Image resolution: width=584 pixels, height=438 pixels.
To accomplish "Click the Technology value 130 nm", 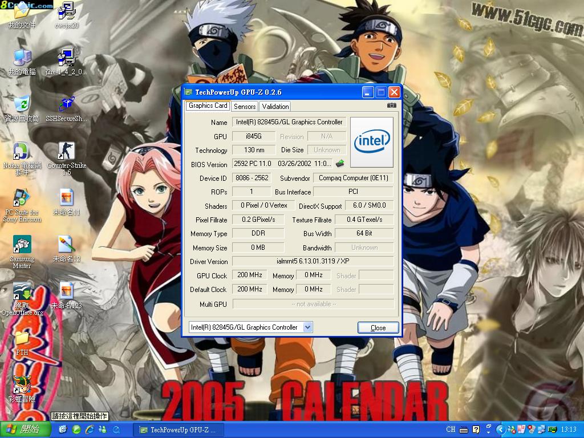I will coord(254,150).
